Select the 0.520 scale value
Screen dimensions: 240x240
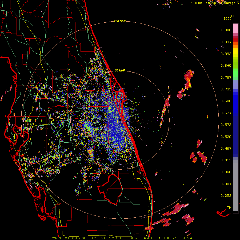pos(226,137)
